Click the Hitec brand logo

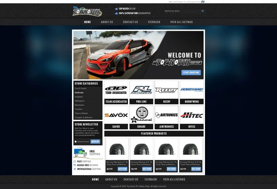pos(192,115)
